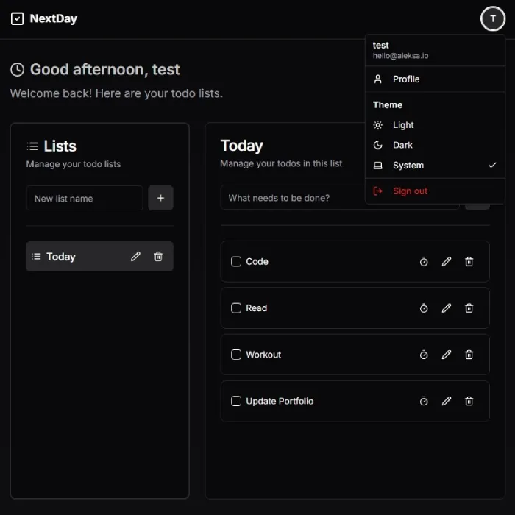Delete the Workout todo
Viewport: 515px width, 515px height.
click(x=469, y=355)
